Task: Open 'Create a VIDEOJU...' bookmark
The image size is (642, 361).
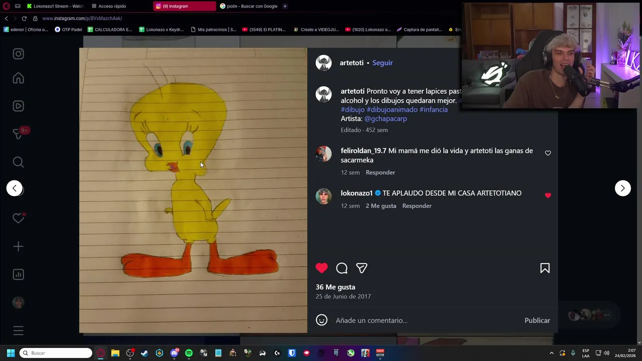Action: 316,30
